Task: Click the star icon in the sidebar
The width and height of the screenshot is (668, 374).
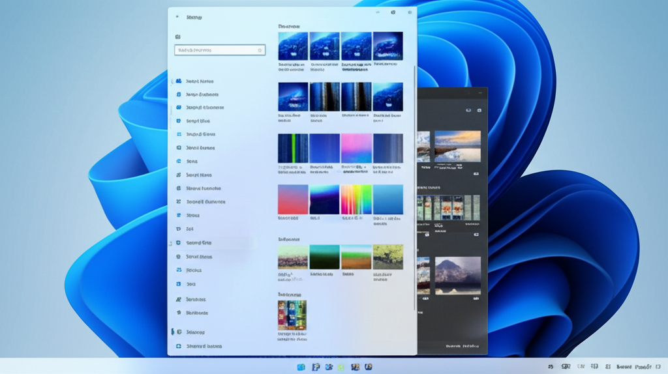Action: coord(178,313)
